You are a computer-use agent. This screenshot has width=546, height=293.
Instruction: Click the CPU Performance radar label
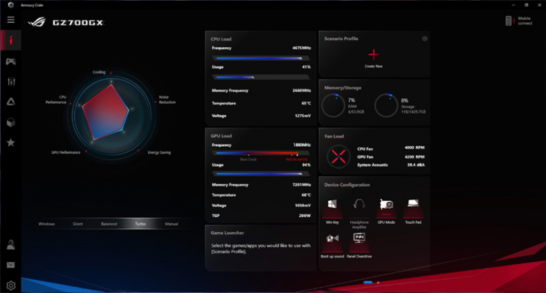[x=56, y=100]
